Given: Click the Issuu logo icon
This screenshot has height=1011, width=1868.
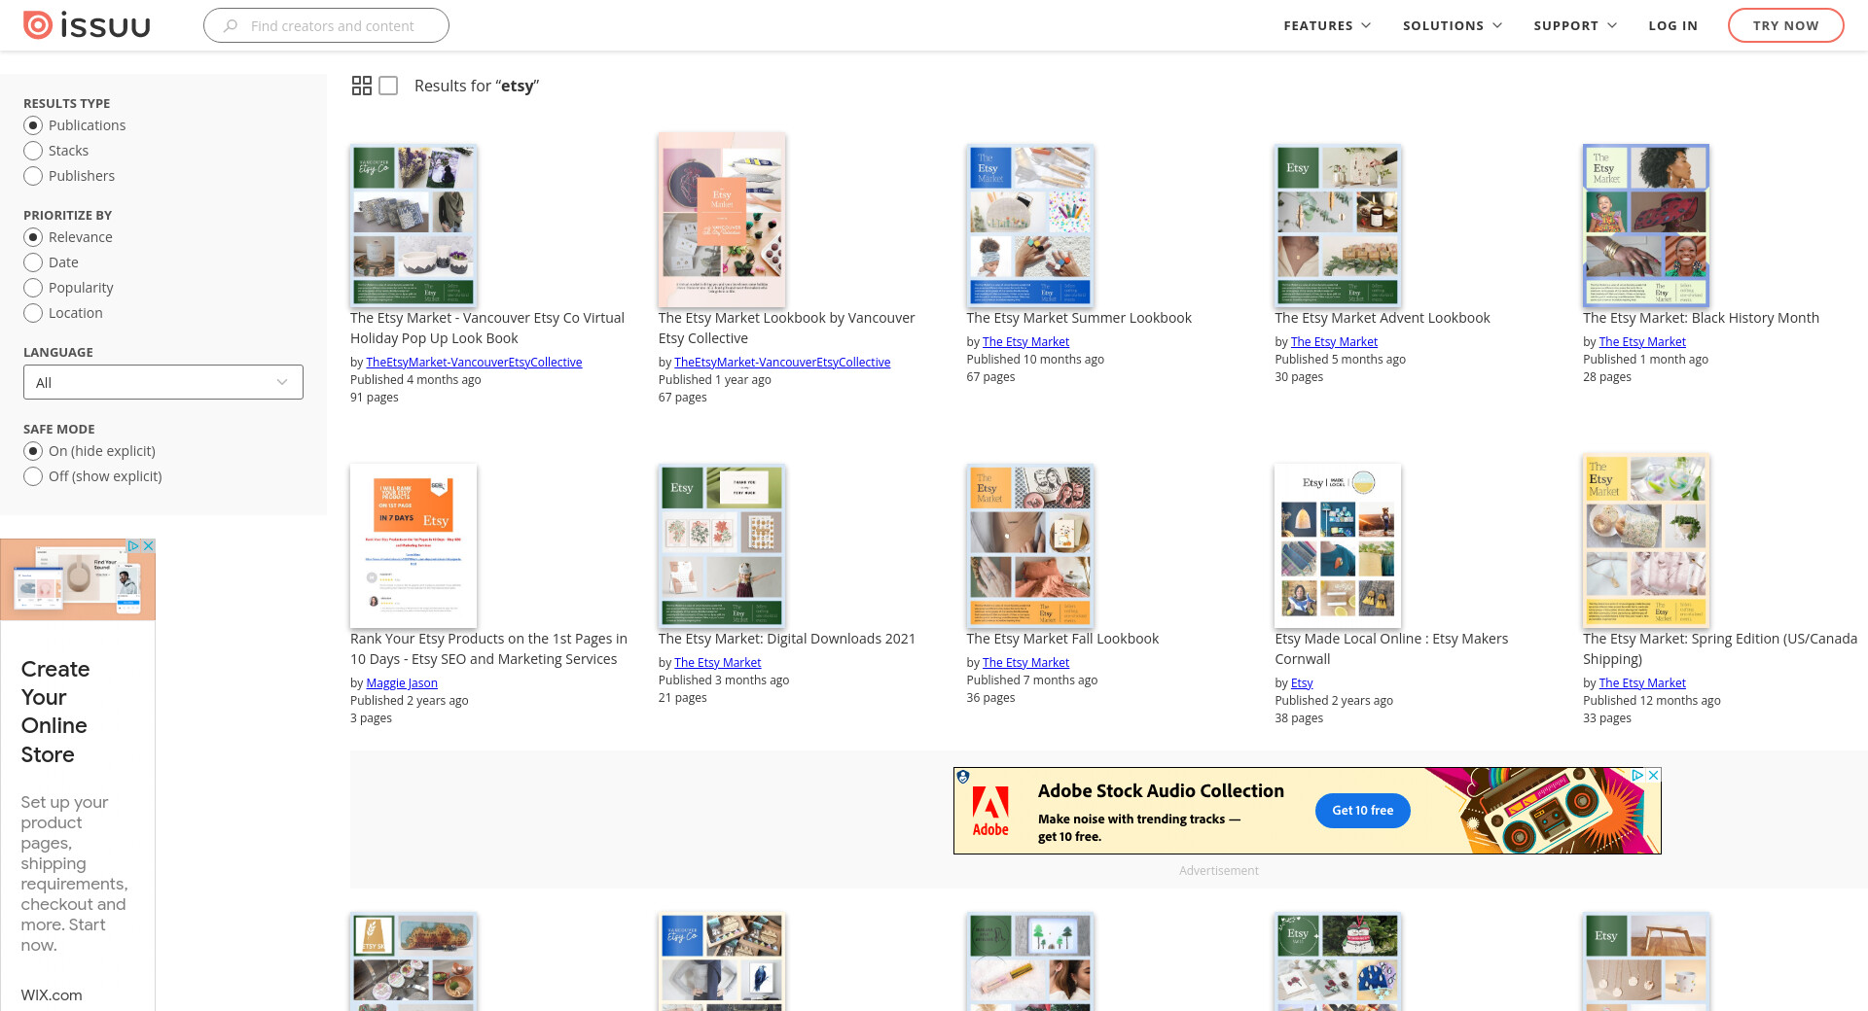Looking at the screenshot, I should click(x=38, y=25).
